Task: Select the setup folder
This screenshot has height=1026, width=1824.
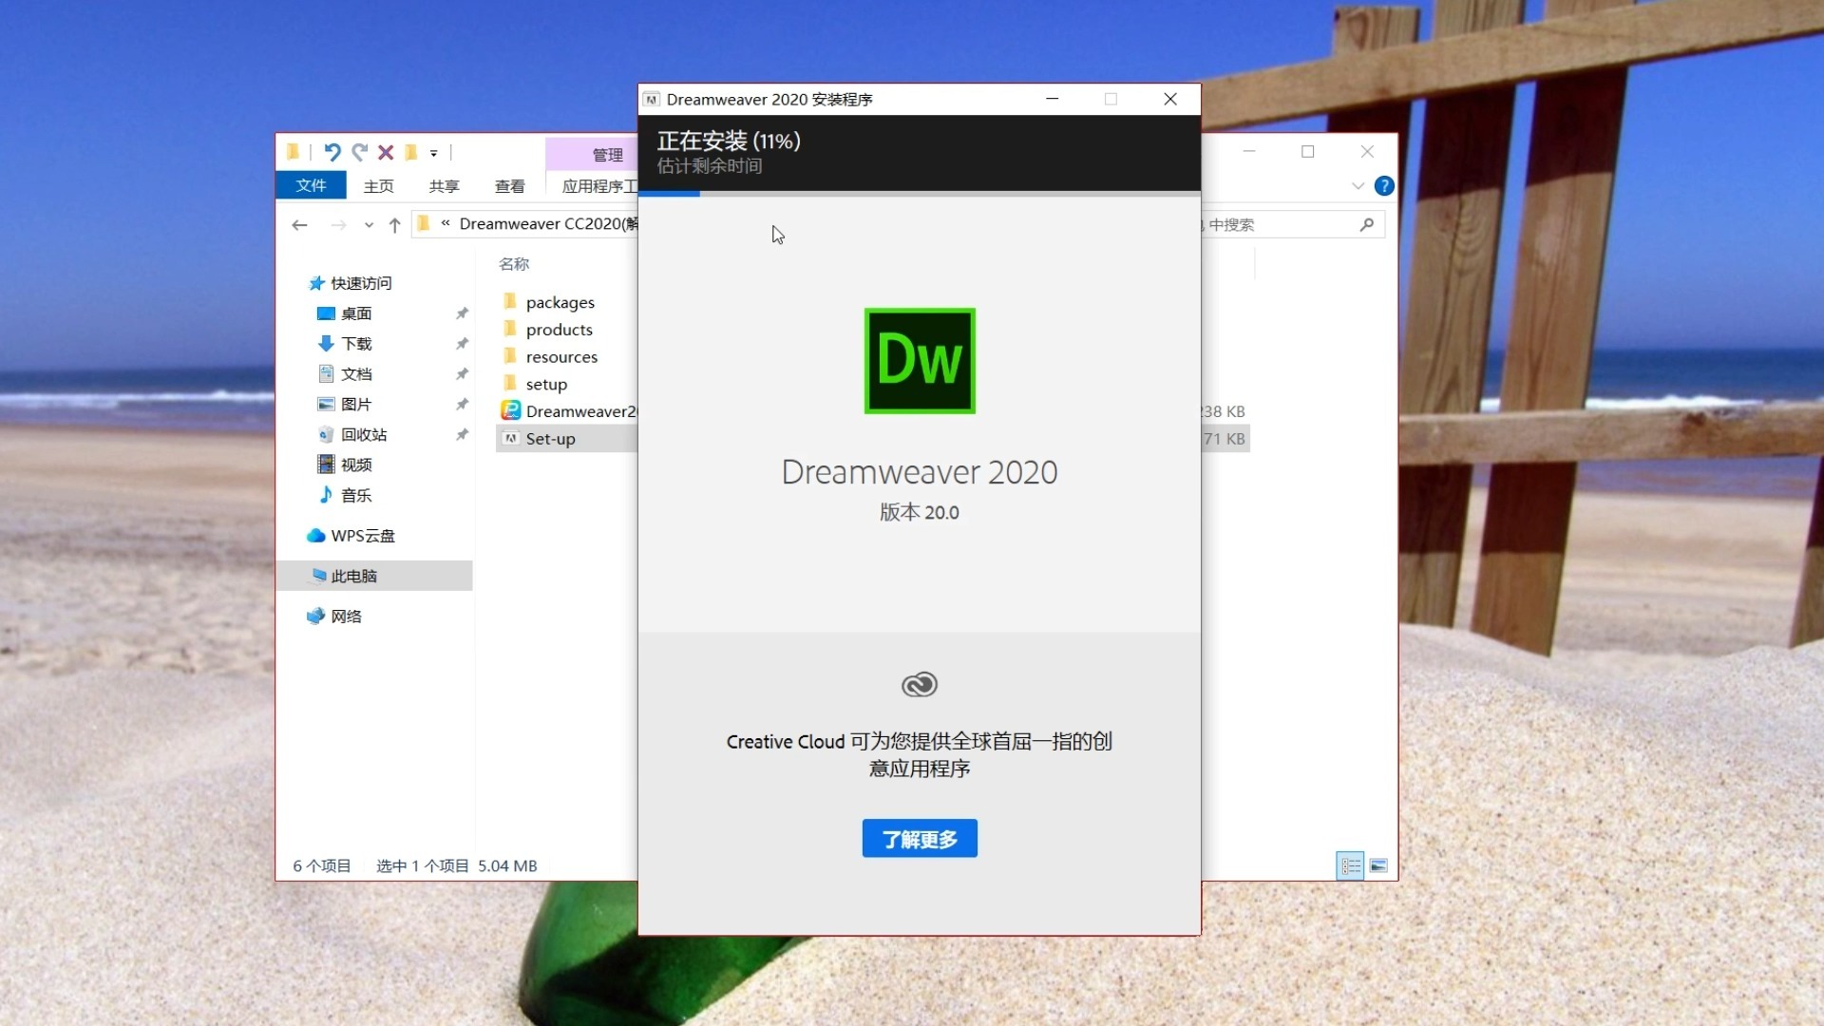Action: point(546,385)
